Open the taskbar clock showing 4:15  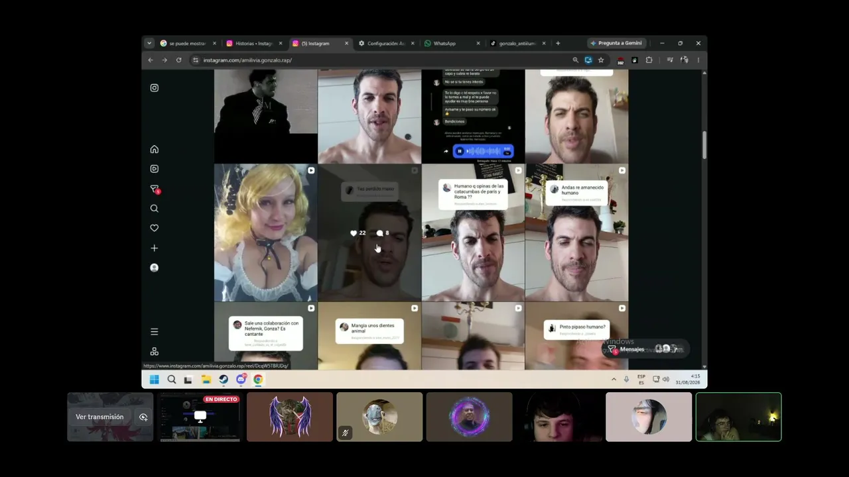pyautogui.click(x=688, y=380)
